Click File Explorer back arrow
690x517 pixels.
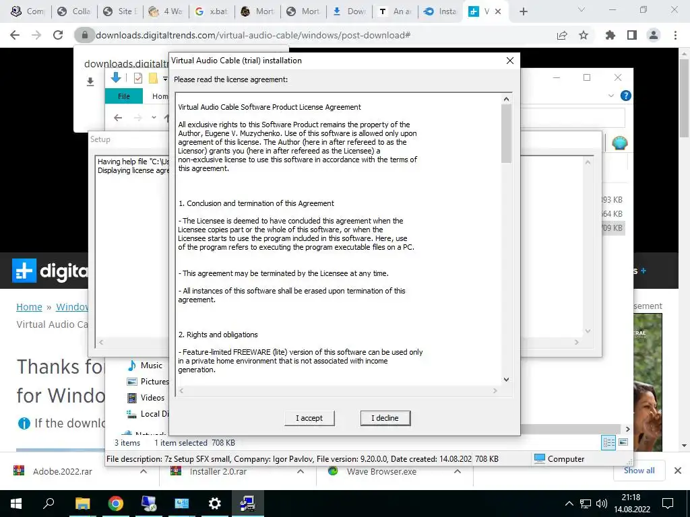click(117, 117)
